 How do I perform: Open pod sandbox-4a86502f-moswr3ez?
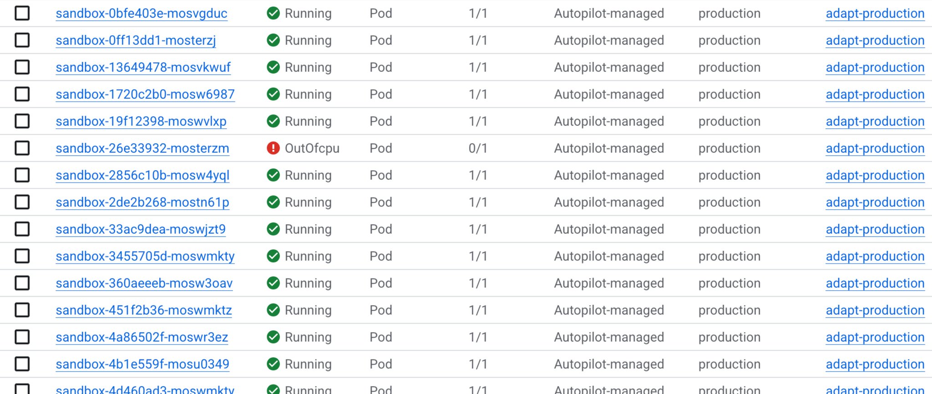coord(142,338)
